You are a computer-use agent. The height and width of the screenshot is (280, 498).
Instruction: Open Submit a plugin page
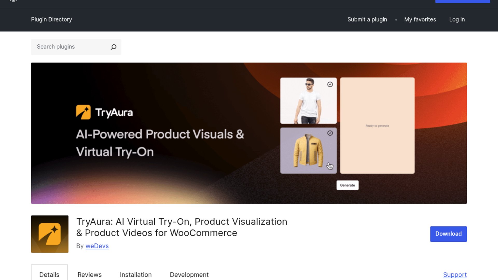pos(367,19)
